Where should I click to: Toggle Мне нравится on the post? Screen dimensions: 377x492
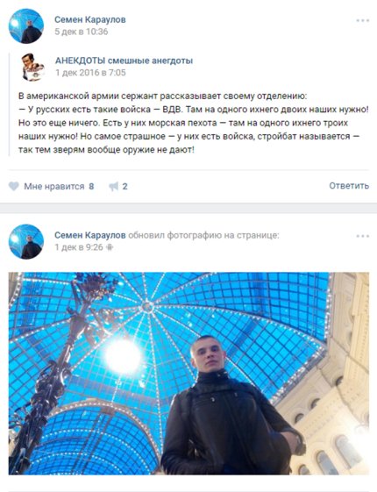tap(54, 187)
